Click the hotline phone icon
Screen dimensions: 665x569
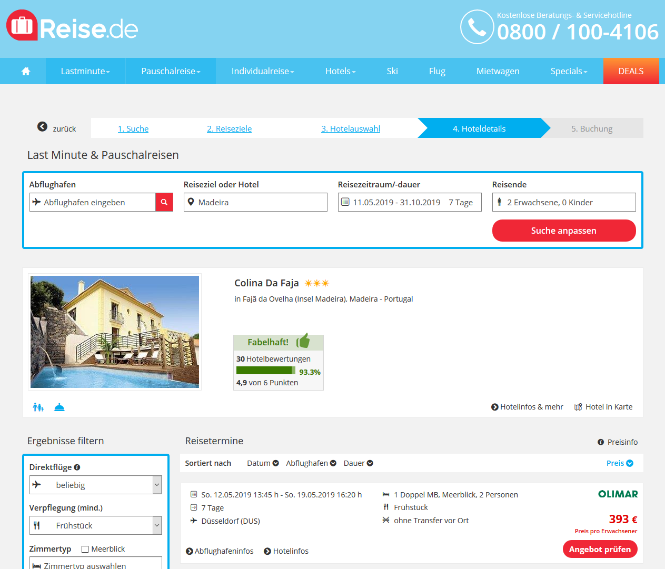point(477,27)
